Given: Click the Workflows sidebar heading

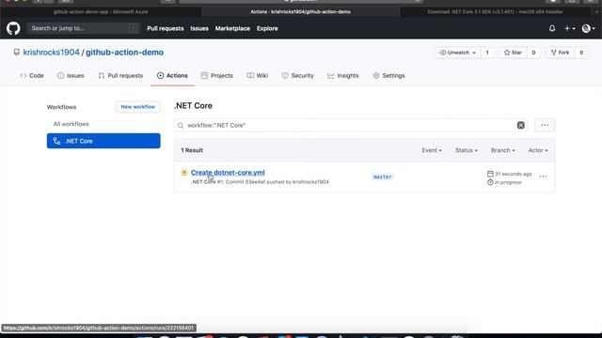Looking at the screenshot, I should [x=61, y=107].
